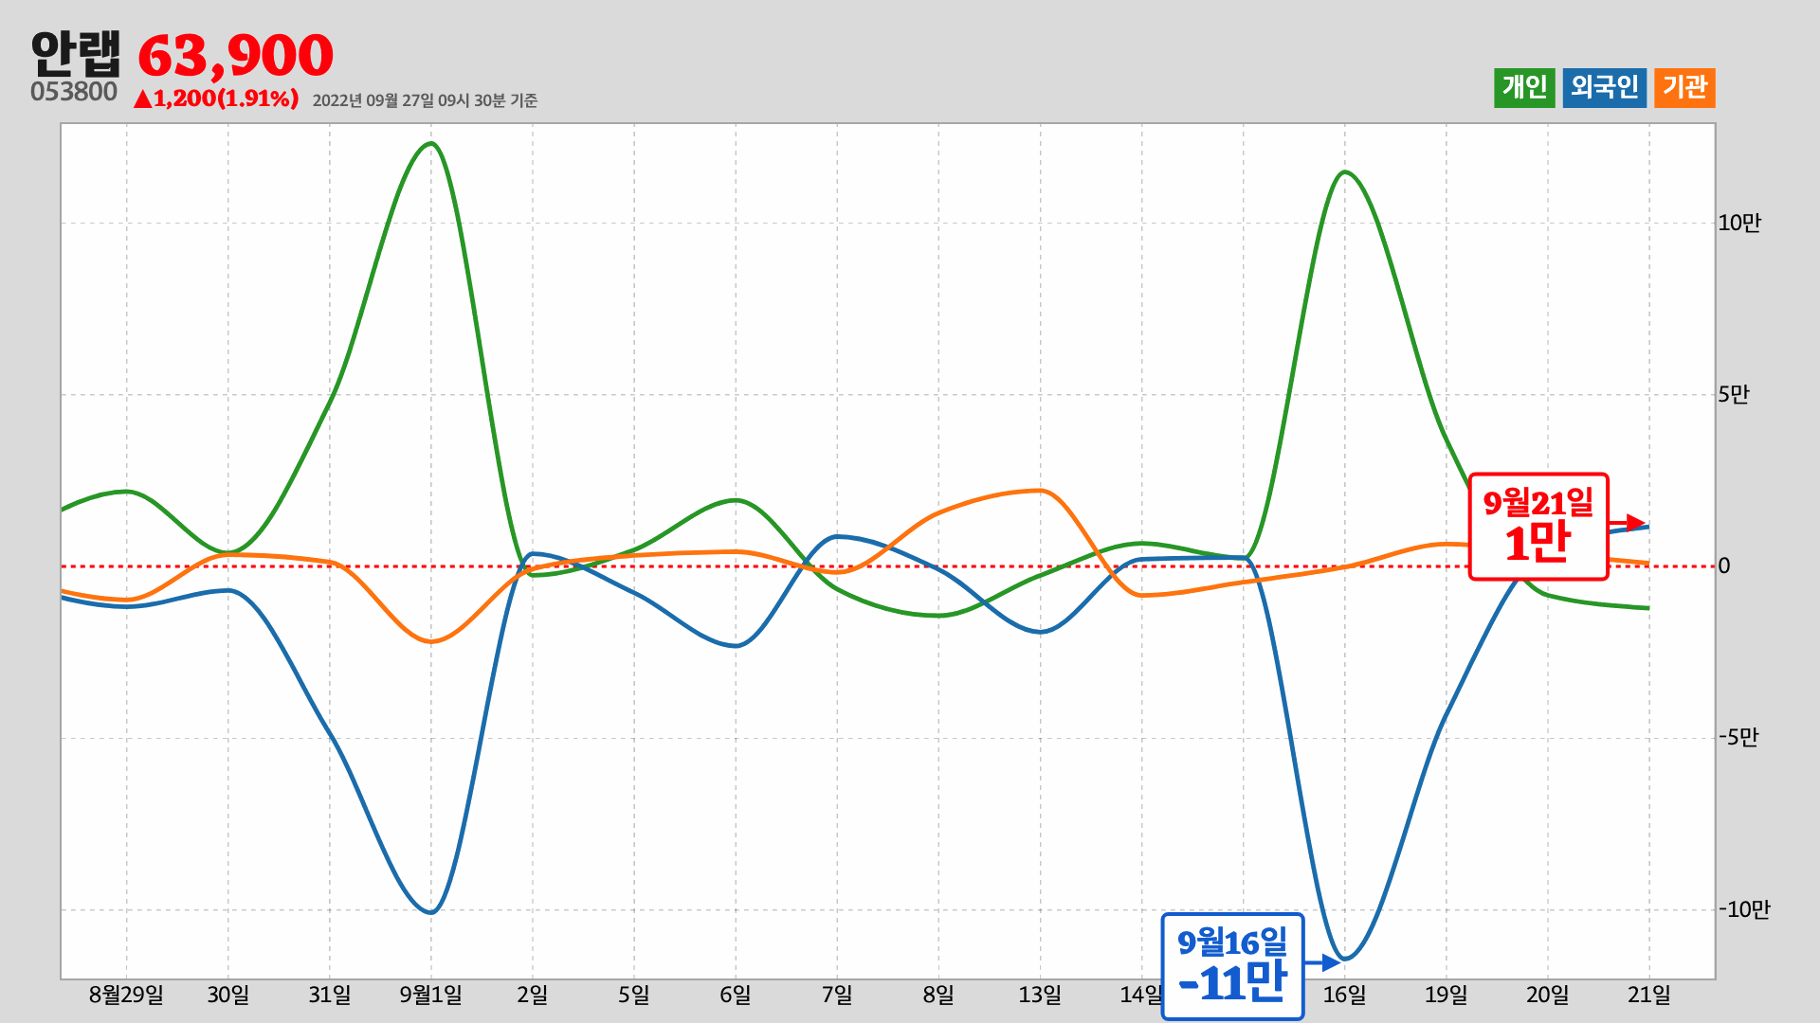Click the 5일 x-axis label
The width and height of the screenshot is (1820, 1023).
tap(634, 996)
